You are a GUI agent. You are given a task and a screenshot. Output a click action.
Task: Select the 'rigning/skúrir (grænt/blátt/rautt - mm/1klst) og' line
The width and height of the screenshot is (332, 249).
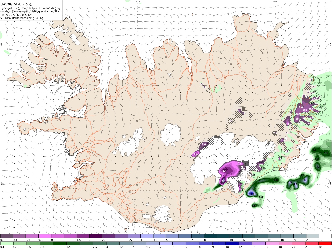coord(30,8)
